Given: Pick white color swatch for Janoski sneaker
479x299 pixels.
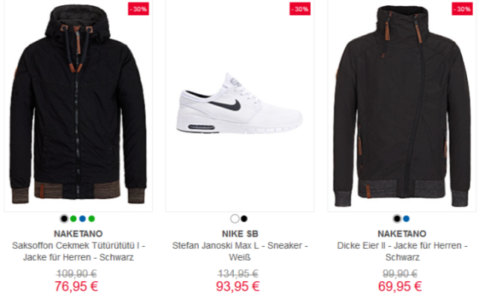Looking at the screenshot, I should coord(235,218).
